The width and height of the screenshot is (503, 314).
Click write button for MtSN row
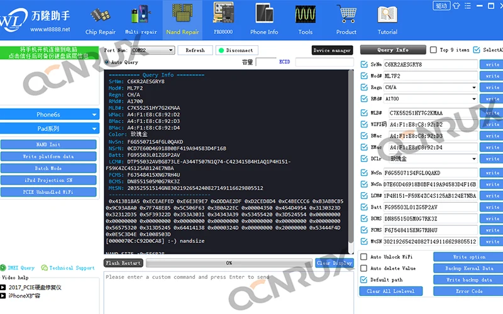pos(492,242)
